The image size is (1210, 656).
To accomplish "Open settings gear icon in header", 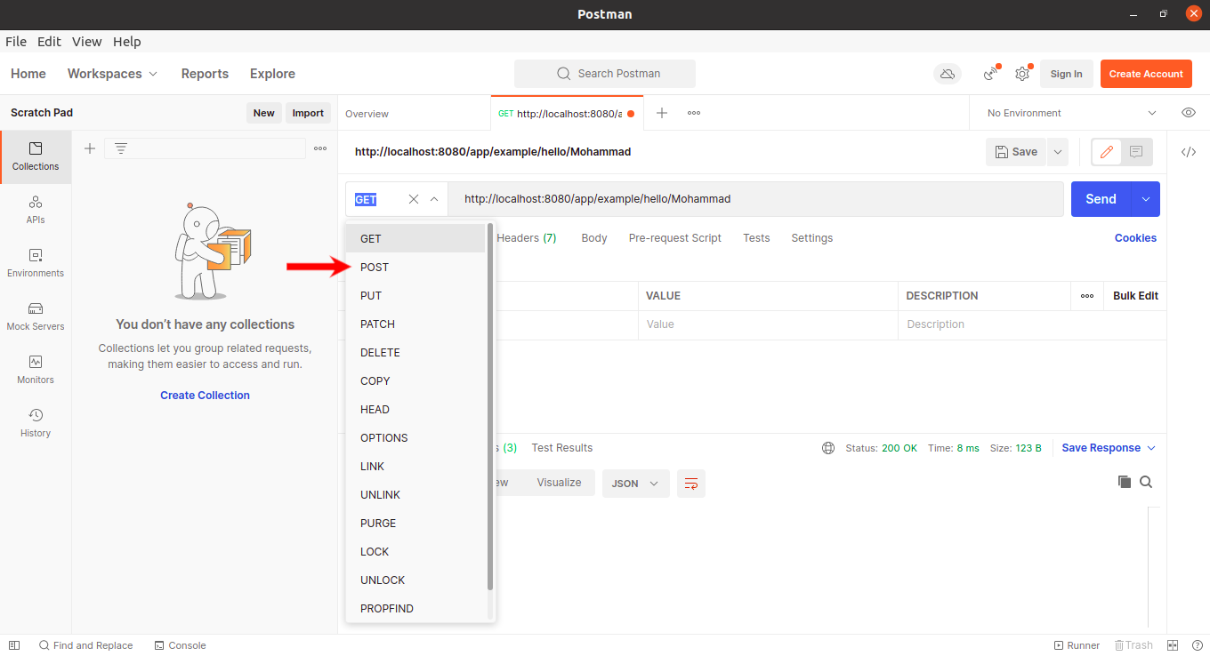I will click(1022, 74).
